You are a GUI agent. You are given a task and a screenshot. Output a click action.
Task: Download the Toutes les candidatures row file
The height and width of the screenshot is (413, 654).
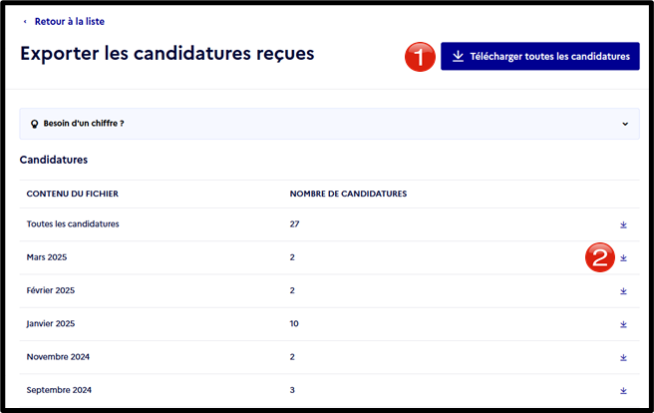[x=623, y=224]
